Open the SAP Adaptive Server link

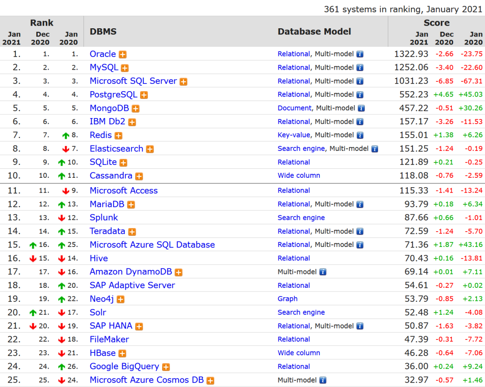[x=132, y=285]
